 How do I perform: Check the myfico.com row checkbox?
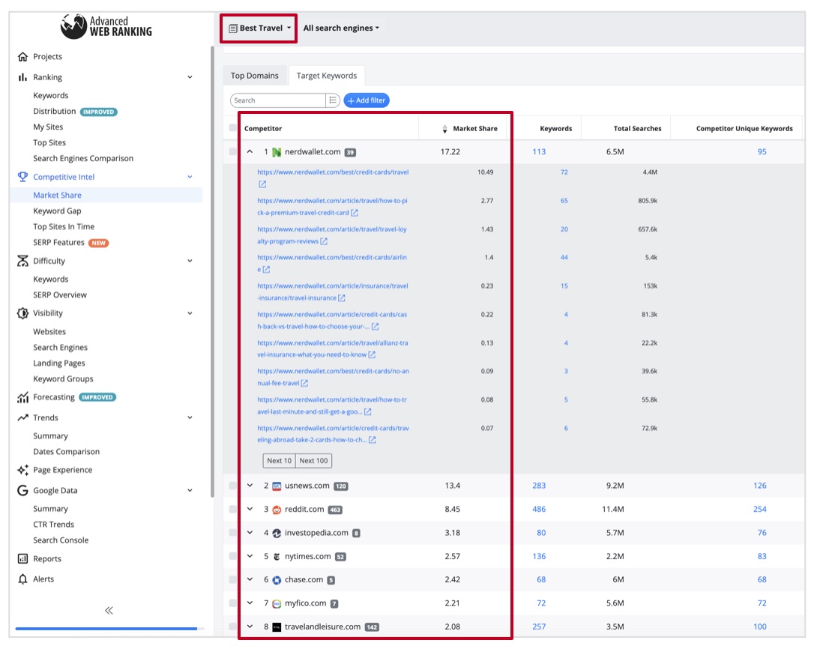point(233,603)
